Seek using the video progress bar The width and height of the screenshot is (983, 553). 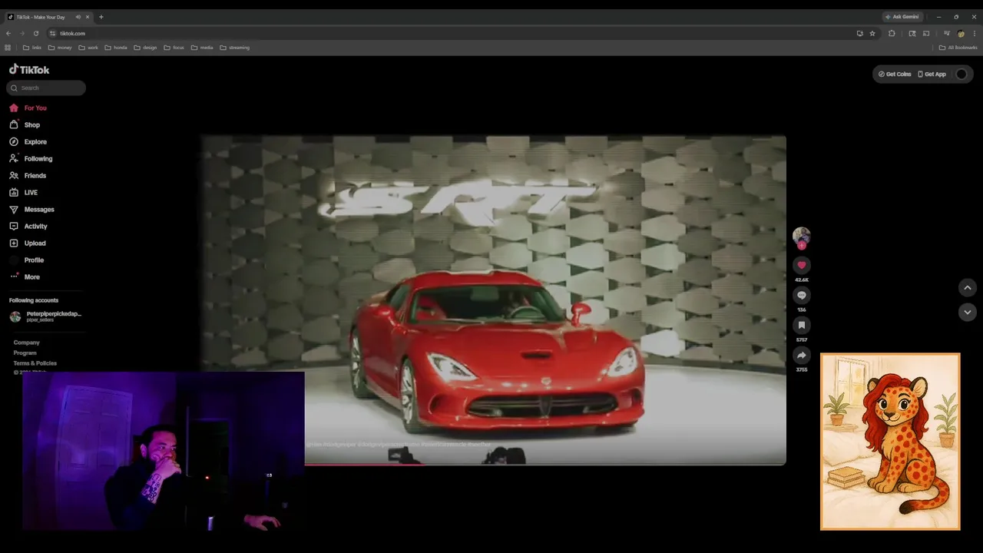point(545,465)
